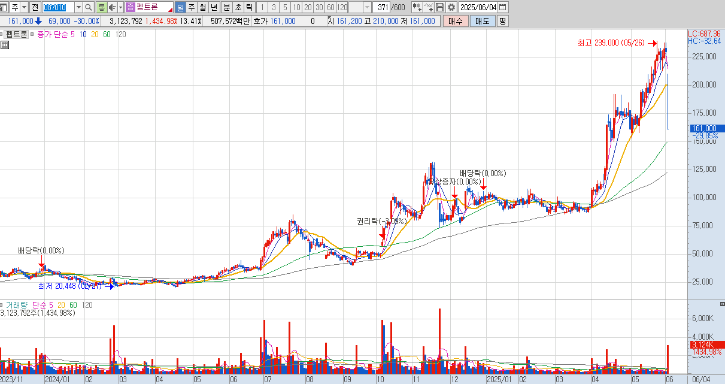This screenshot has width=725, height=384.
Task: Click the 펩트론 chart label button
Action: 17,34
